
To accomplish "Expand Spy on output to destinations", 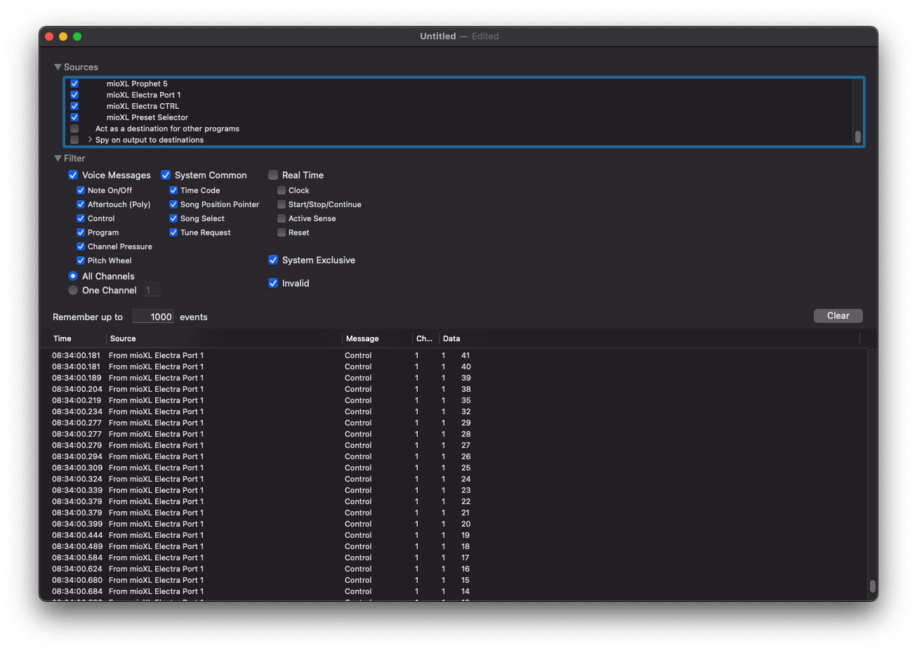I will pos(90,140).
